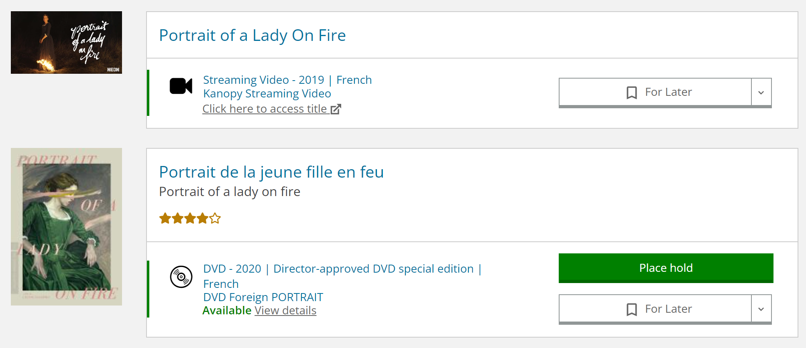
Task: Expand the For Later dropdown for the DVD
Action: pos(761,309)
